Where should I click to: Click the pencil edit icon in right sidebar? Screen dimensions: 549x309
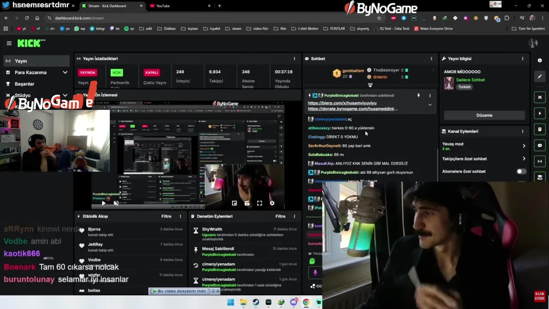click(x=540, y=76)
